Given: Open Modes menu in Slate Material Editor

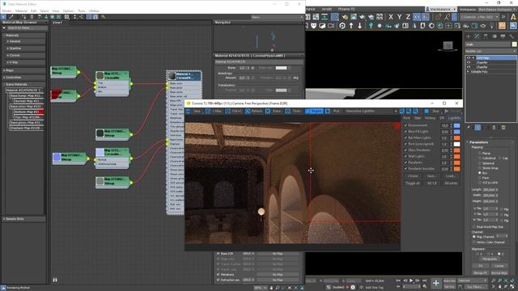Looking at the screenshot, I should [x=6, y=11].
